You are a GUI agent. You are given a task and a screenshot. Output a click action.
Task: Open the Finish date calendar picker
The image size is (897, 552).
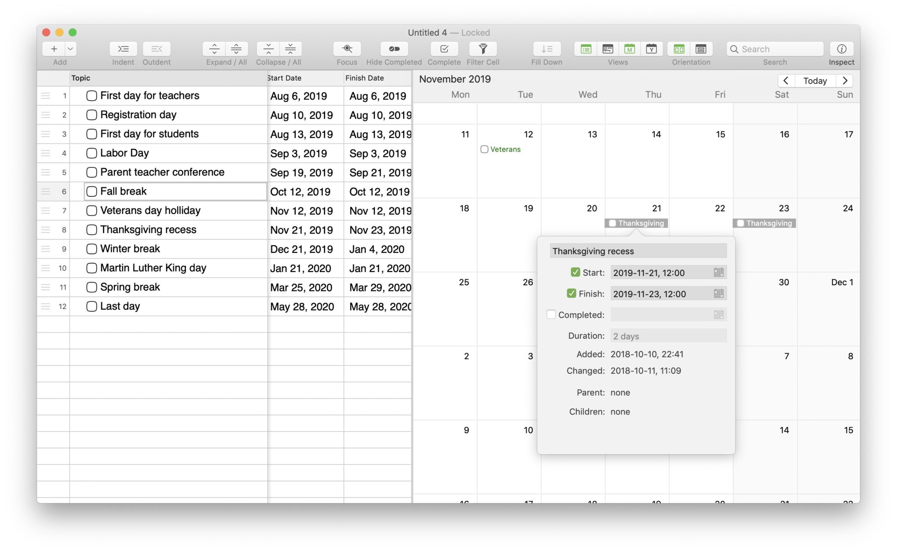click(x=718, y=294)
